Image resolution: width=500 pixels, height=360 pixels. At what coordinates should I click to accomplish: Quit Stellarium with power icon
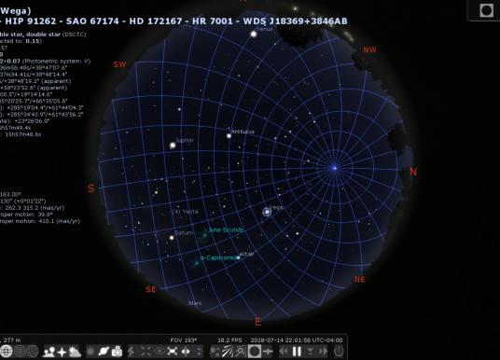point(339,352)
